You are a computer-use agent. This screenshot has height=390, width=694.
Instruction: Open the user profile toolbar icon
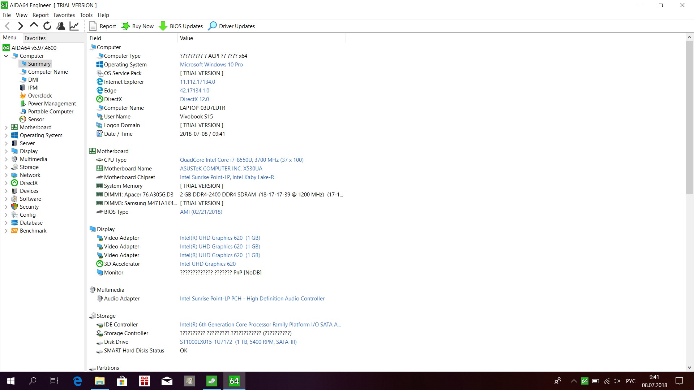click(x=61, y=26)
